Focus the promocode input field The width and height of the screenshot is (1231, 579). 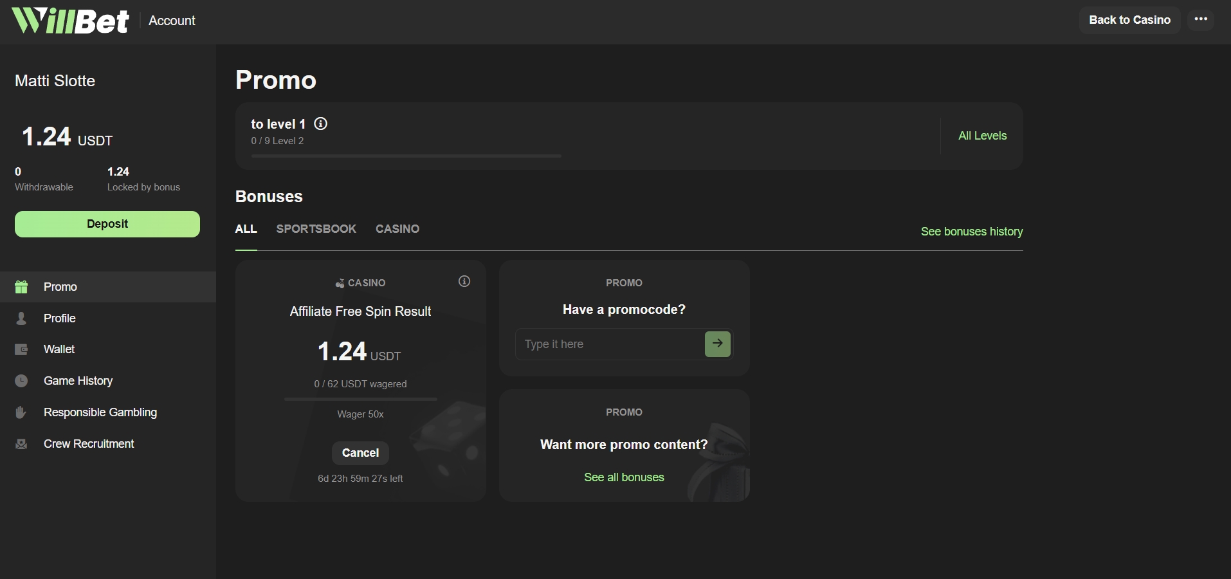(x=609, y=344)
